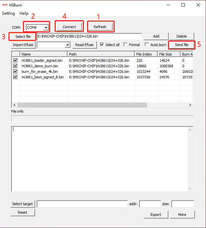Select the Hi3861_loader_signed.bin file name
This screenshot has width=206, height=228.
(x=42, y=60)
